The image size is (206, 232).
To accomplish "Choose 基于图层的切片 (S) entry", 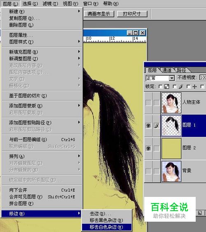I will click(42, 96).
